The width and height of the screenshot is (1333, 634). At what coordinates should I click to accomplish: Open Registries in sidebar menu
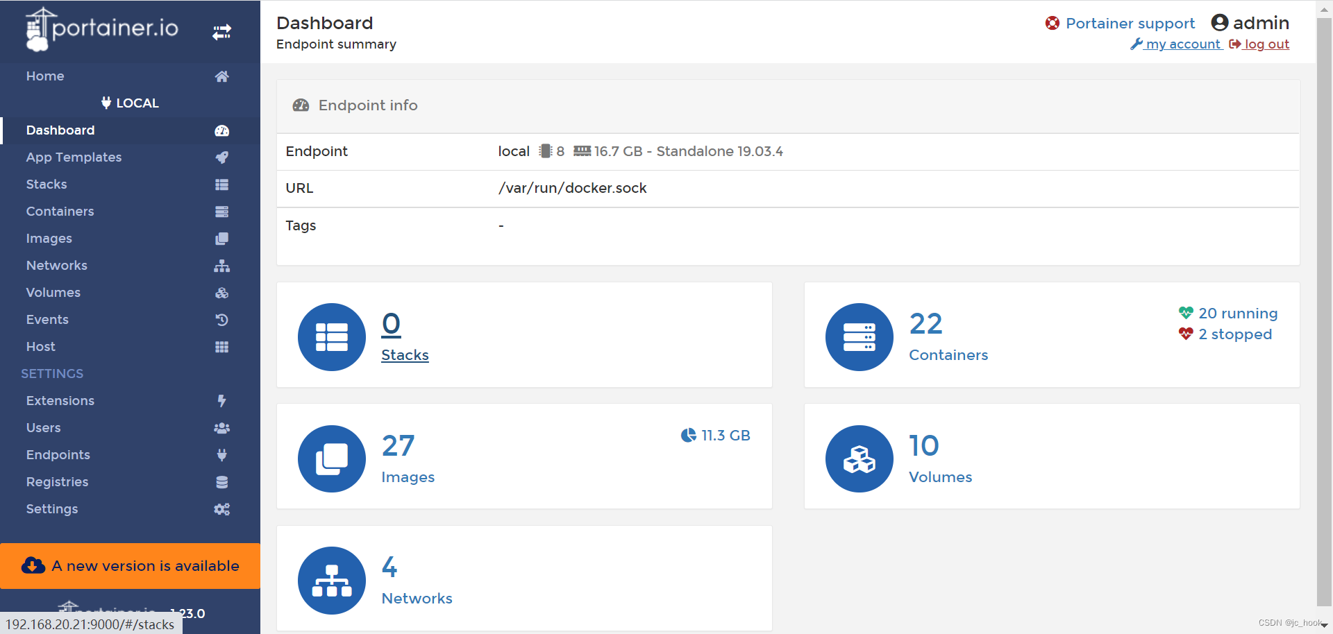pyautogui.click(x=130, y=482)
